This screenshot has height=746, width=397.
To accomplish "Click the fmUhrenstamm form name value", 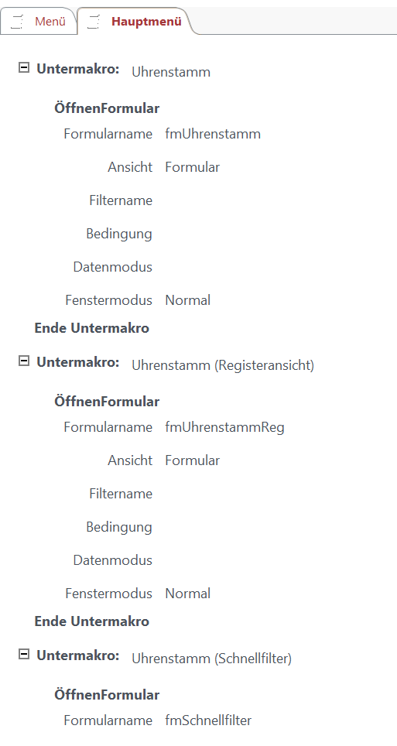I will 213,134.
